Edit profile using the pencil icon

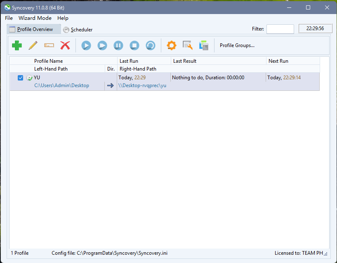pyautogui.click(x=33, y=45)
